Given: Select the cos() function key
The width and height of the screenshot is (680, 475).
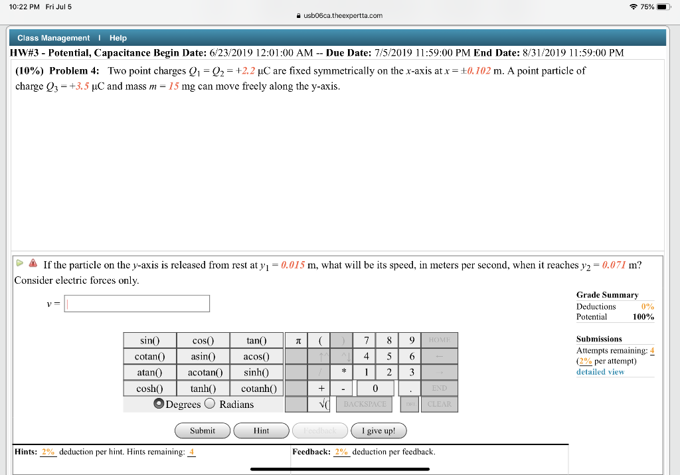Looking at the screenshot, I should [x=203, y=340].
